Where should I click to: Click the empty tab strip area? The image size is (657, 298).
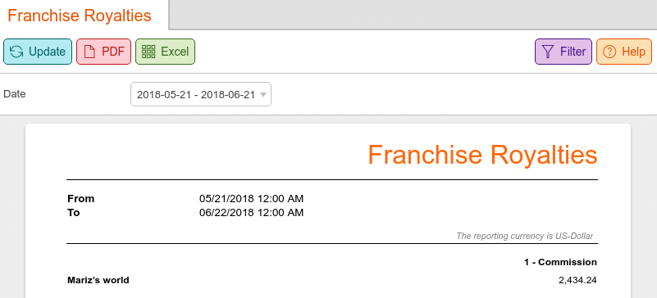(x=413, y=15)
